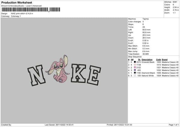Click the Zoom value '1:1'
180x127 pixels.
[174, 13]
